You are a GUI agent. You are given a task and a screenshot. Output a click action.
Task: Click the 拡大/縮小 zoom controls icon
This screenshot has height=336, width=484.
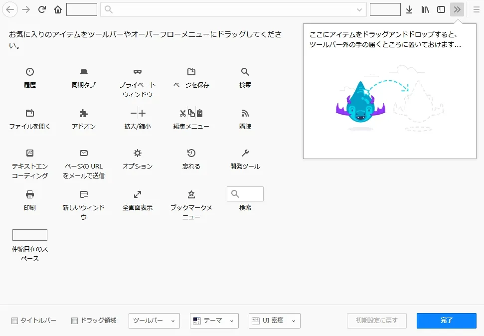pos(138,113)
